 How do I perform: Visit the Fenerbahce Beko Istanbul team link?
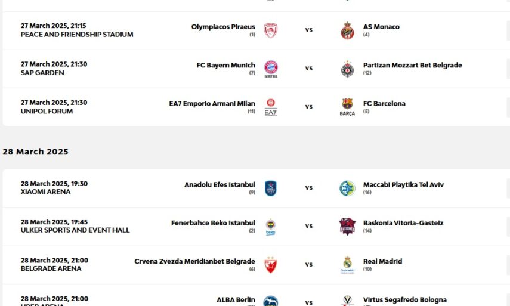[x=213, y=223]
